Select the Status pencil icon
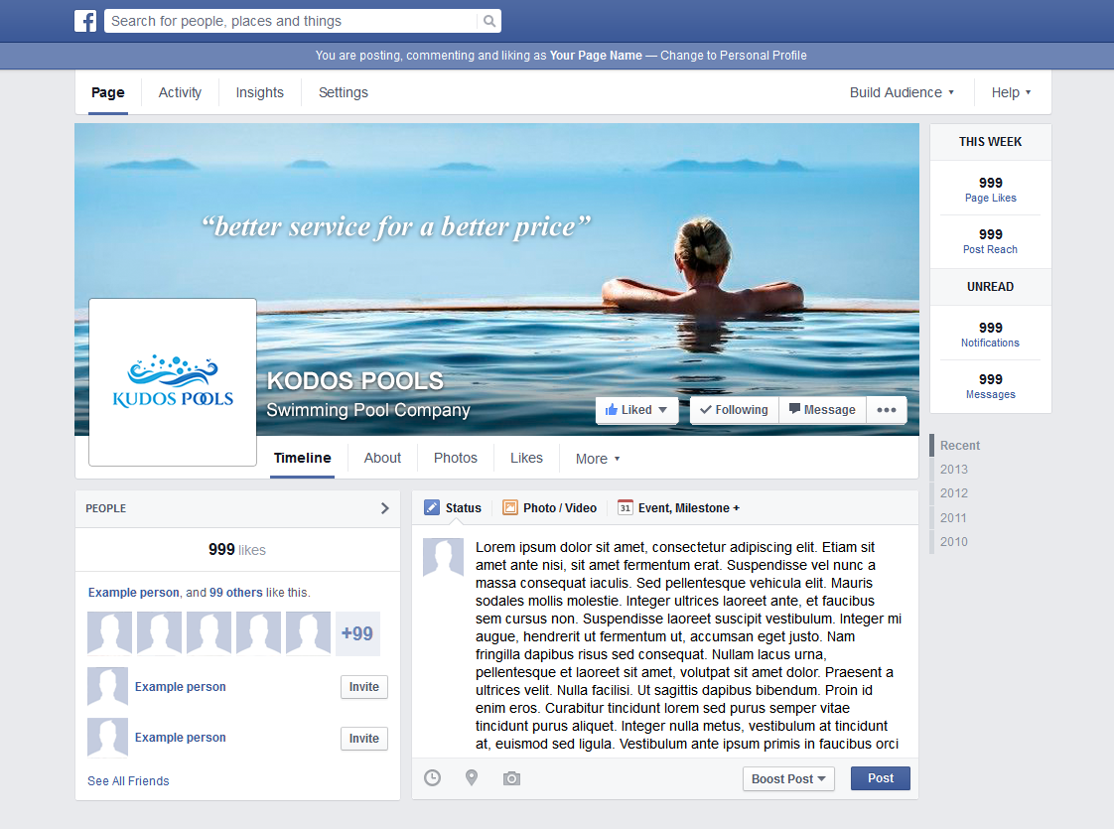 (431, 507)
